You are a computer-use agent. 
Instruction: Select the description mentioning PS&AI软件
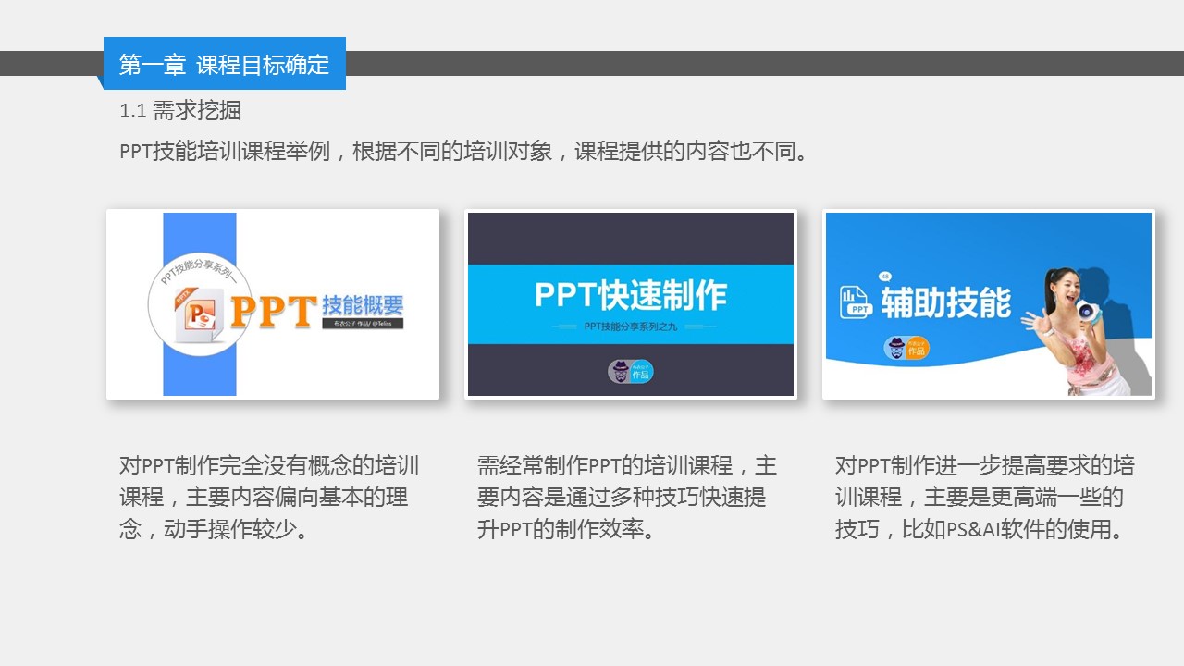click(x=984, y=498)
